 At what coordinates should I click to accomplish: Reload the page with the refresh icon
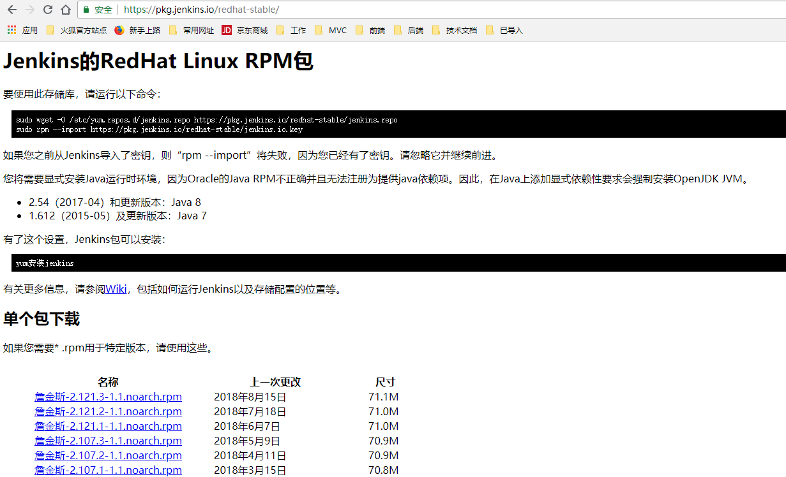click(48, 10)
